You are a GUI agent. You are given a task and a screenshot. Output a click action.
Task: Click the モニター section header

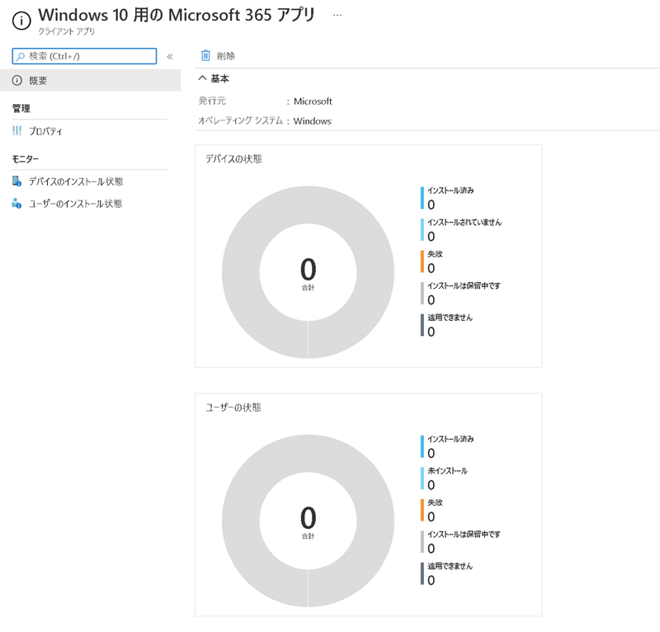point(26,158)
